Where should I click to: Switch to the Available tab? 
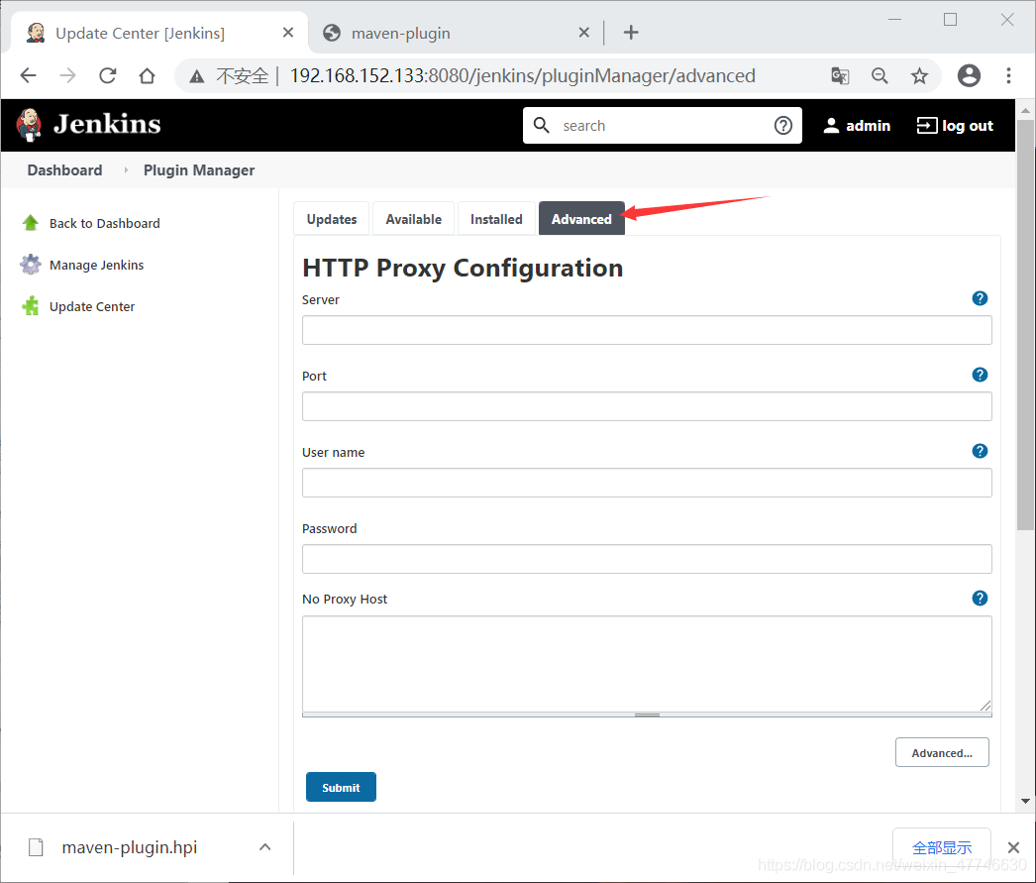pos(414,219)
